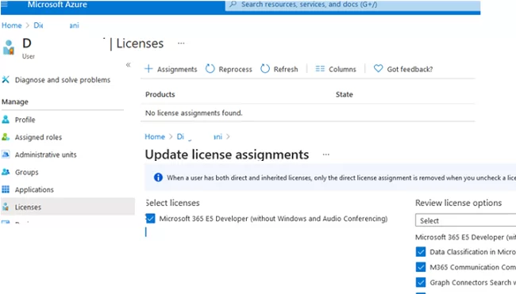Click the Microsoft 365 E5 Developer license label
516x294 pixels.
click(x=273, y=219)
